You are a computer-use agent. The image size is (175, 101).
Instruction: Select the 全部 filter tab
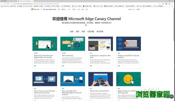[x=72, y=32]
